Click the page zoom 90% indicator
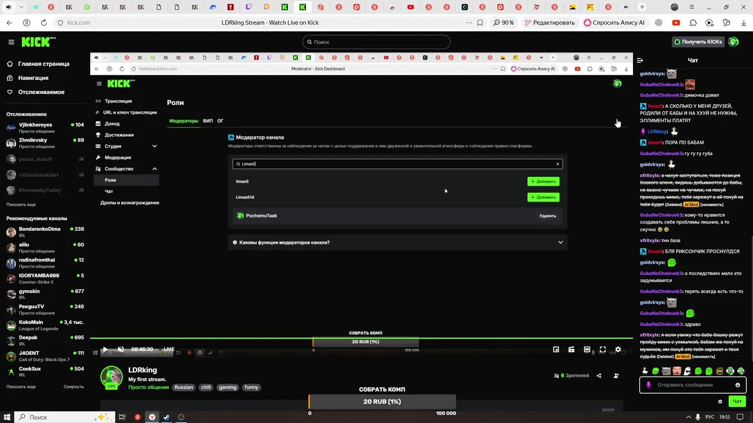This screenshot has width=753, height=423. (504, 23)
